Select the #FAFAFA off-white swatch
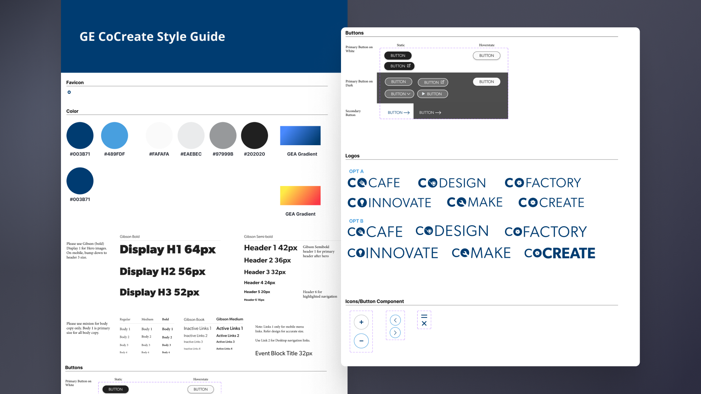The width and height of the screenshot is (701, 394). [x=159, y=135]
